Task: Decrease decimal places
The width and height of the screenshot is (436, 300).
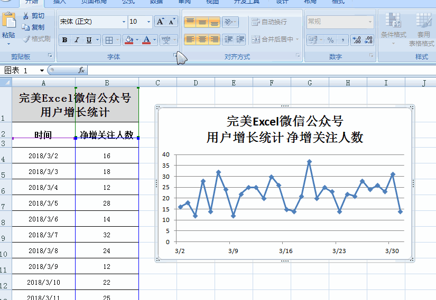Action: point(368,40)
